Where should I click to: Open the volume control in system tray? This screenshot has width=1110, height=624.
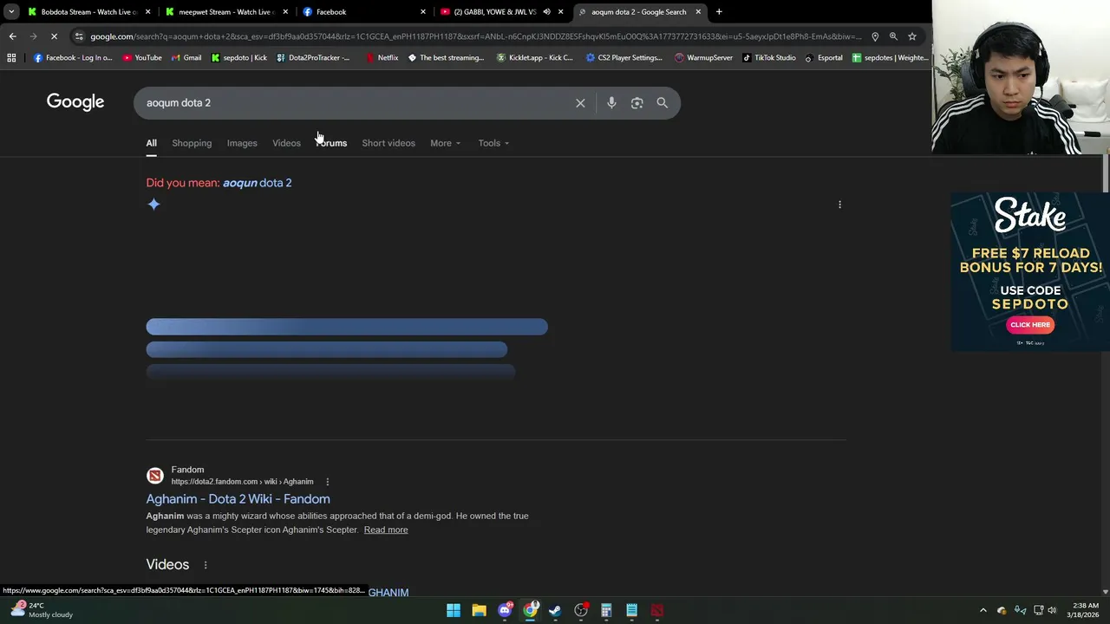click(1052, 611)
